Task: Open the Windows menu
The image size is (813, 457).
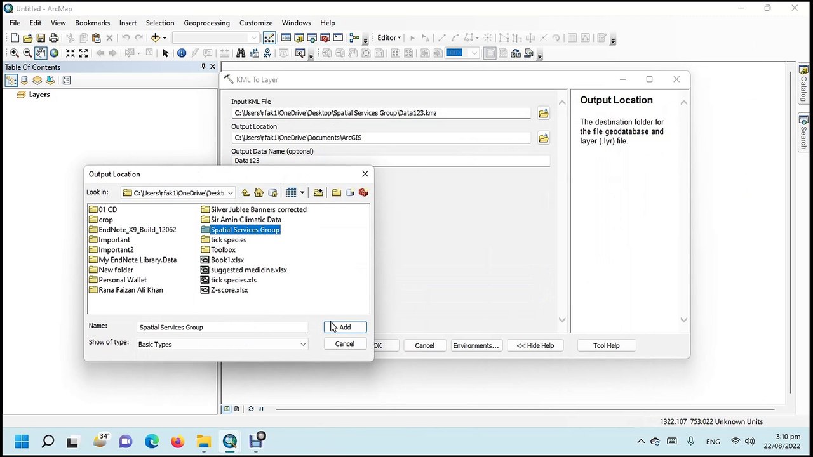Action: pyautogui.click(x=297, y=23)
